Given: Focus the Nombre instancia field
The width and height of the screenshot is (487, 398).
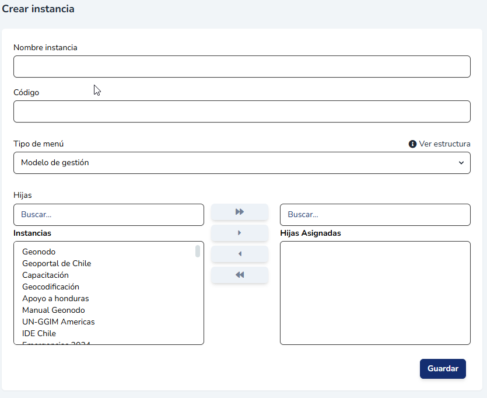Looking at the screenshot, I should 242,67.
